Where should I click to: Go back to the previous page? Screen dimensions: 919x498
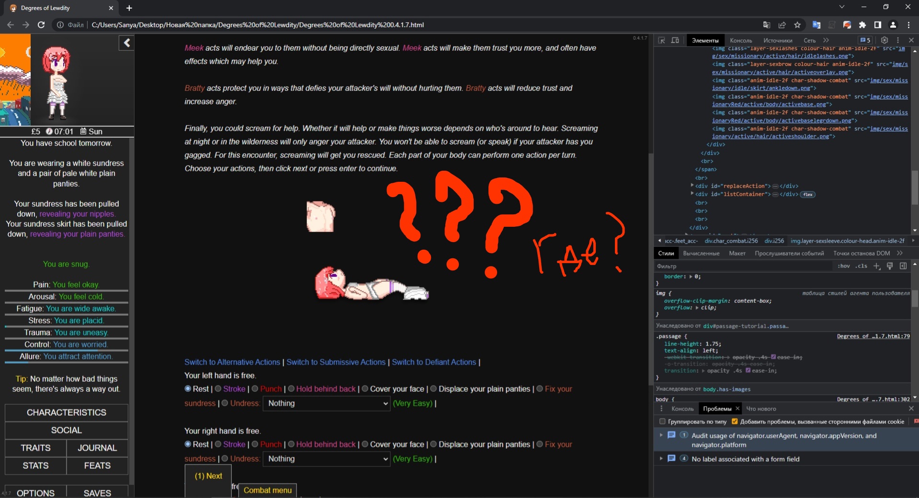pos(11,25)
